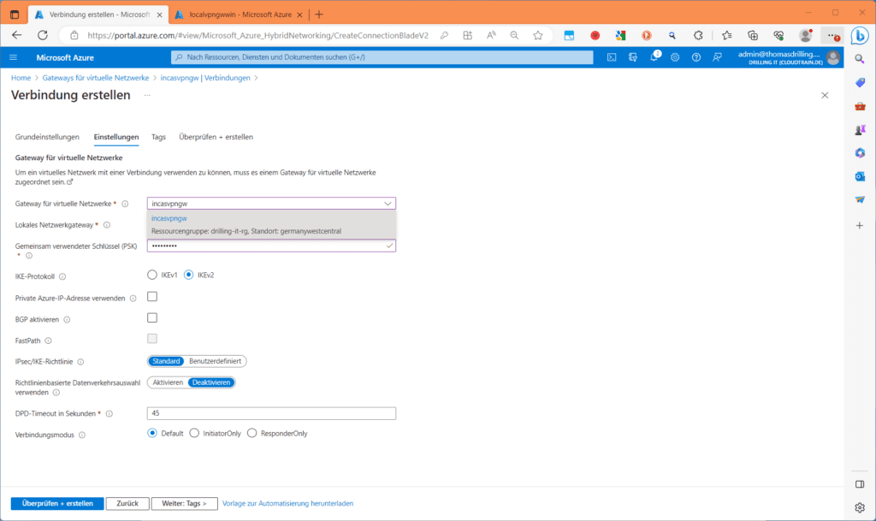This screenshot has height=521, width=876.
Task: Open the read aloud icon in the address bar
Action: point(491,35)
